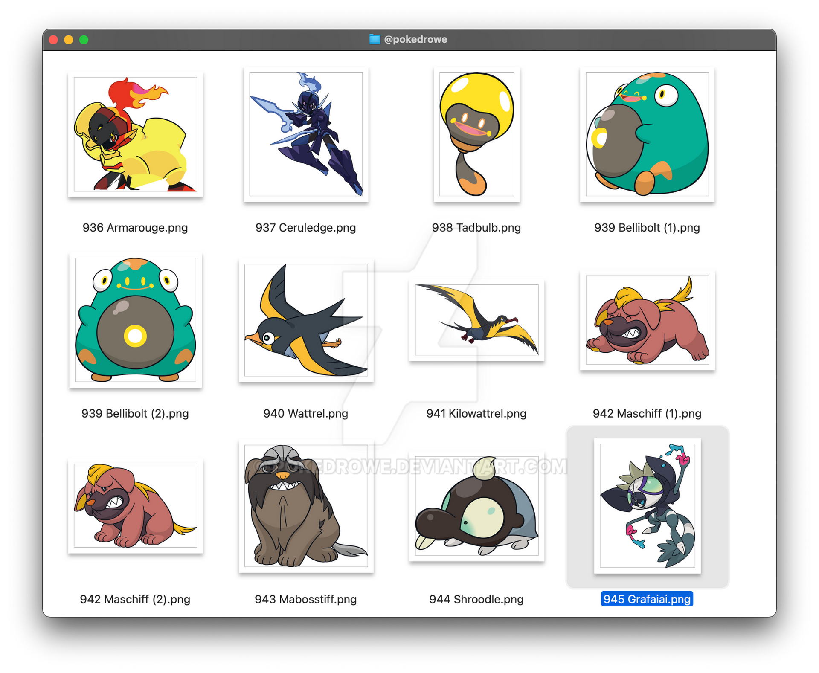This screenshot has width=819, height=673.
Task: Minimize the window with the yellow button
Action: pos(69,40)
